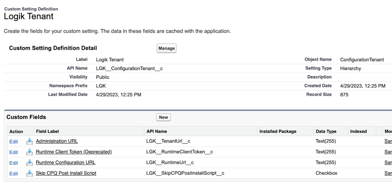Click the Field Label column header
Viewport: 392px width, 182px height.
point(47,131)
